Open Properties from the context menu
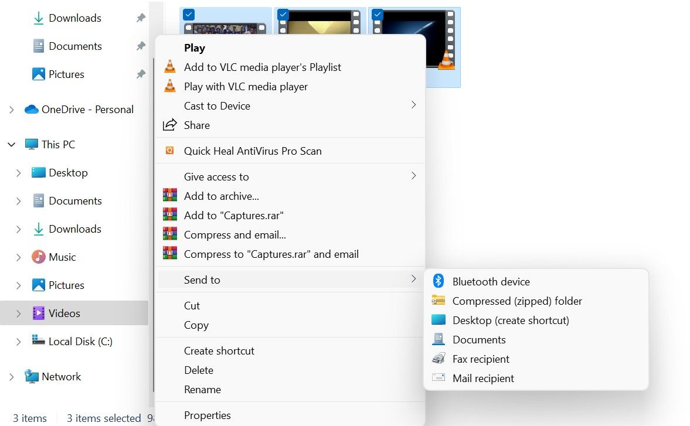Image resolution: width=690 pixels, height=426 pixels. pos(208,415)
